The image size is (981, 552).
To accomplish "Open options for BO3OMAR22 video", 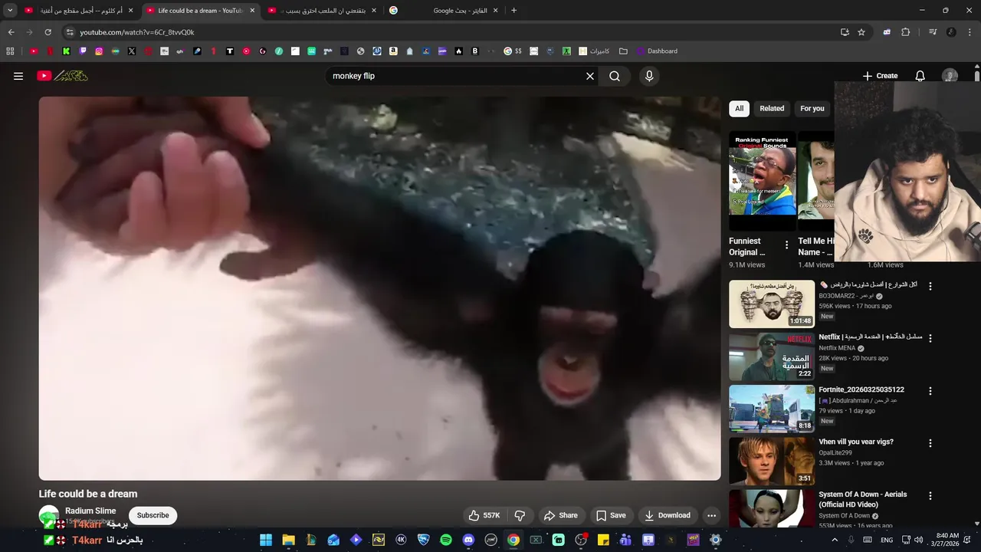I will pyautogui.click(x=930, y=286).
